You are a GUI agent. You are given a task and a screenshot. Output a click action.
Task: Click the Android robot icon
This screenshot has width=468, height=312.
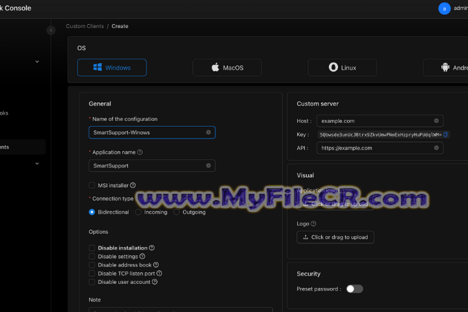point(445,67)
